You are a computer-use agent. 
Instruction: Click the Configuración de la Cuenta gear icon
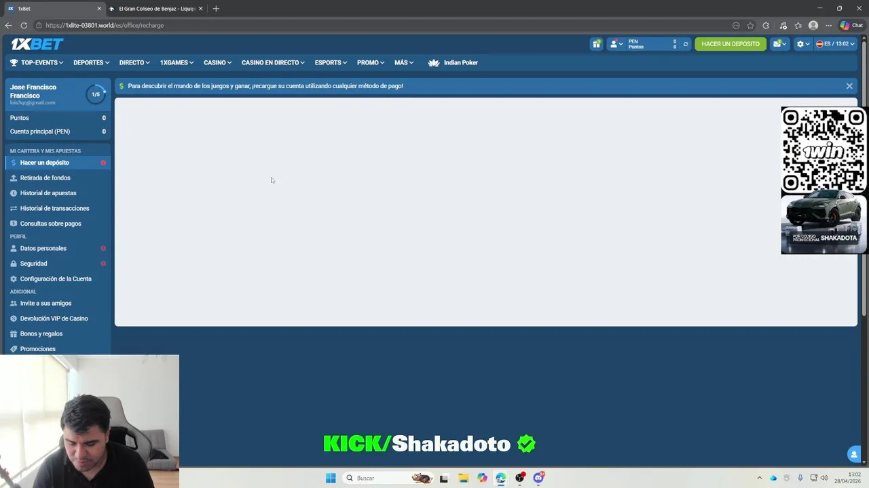tap(14, 279)
